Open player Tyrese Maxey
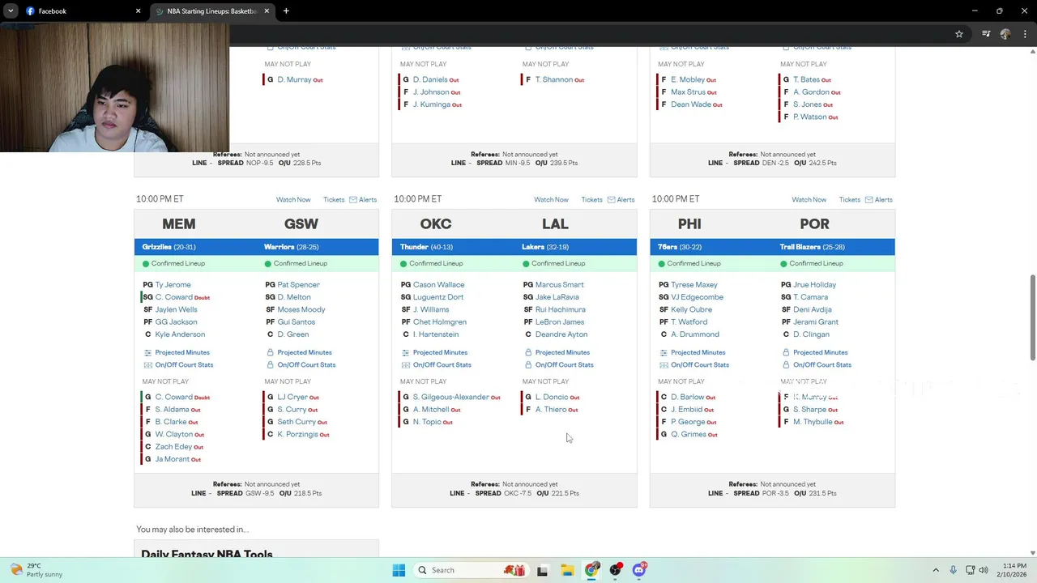This screenshot has height=583, width=1037. (693, 285)
